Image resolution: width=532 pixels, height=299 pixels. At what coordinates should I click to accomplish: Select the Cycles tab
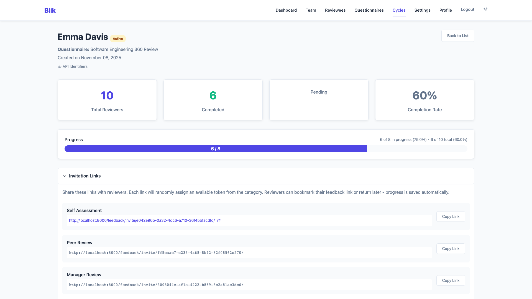coord(399,10)
